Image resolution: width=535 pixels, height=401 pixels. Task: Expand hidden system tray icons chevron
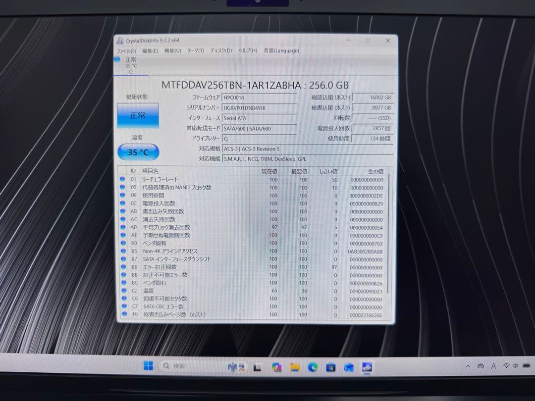[x=468, y=366]
